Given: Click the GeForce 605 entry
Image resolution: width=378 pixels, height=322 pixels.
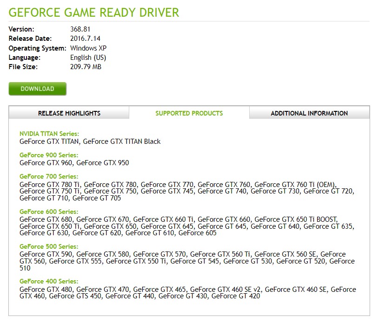Looking at the screenshot, I should coord(198,233).
